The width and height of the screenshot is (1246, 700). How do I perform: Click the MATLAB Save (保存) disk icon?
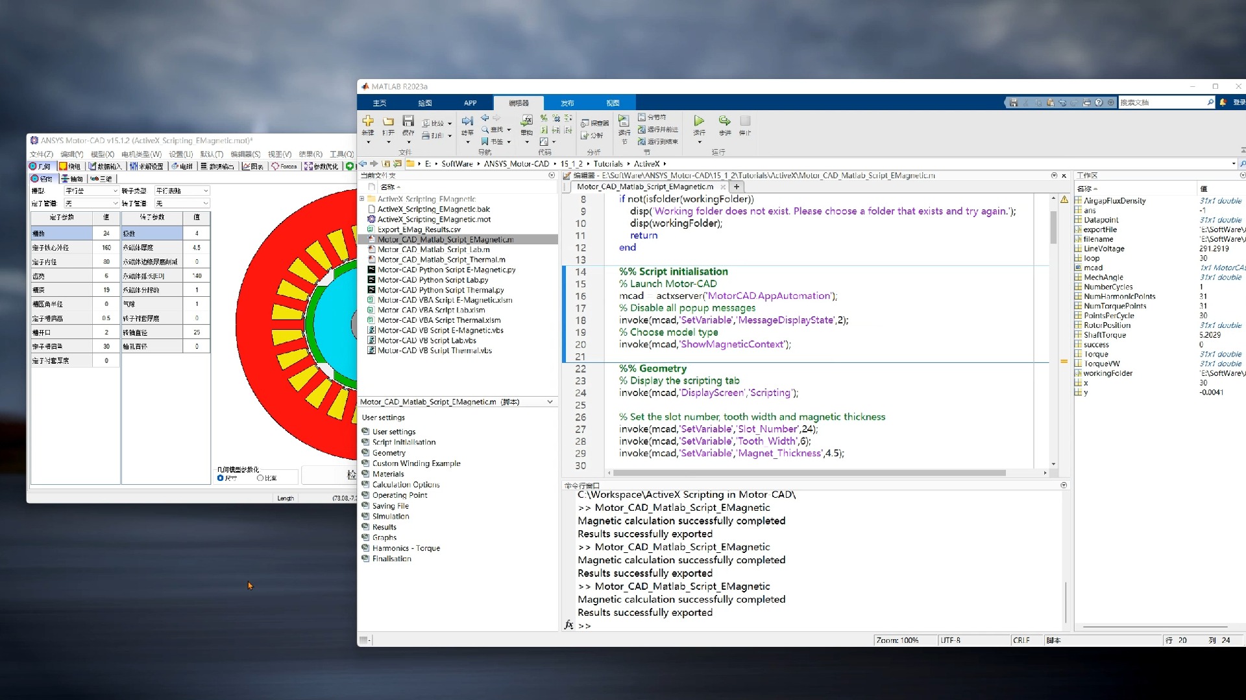pos(408,121)
